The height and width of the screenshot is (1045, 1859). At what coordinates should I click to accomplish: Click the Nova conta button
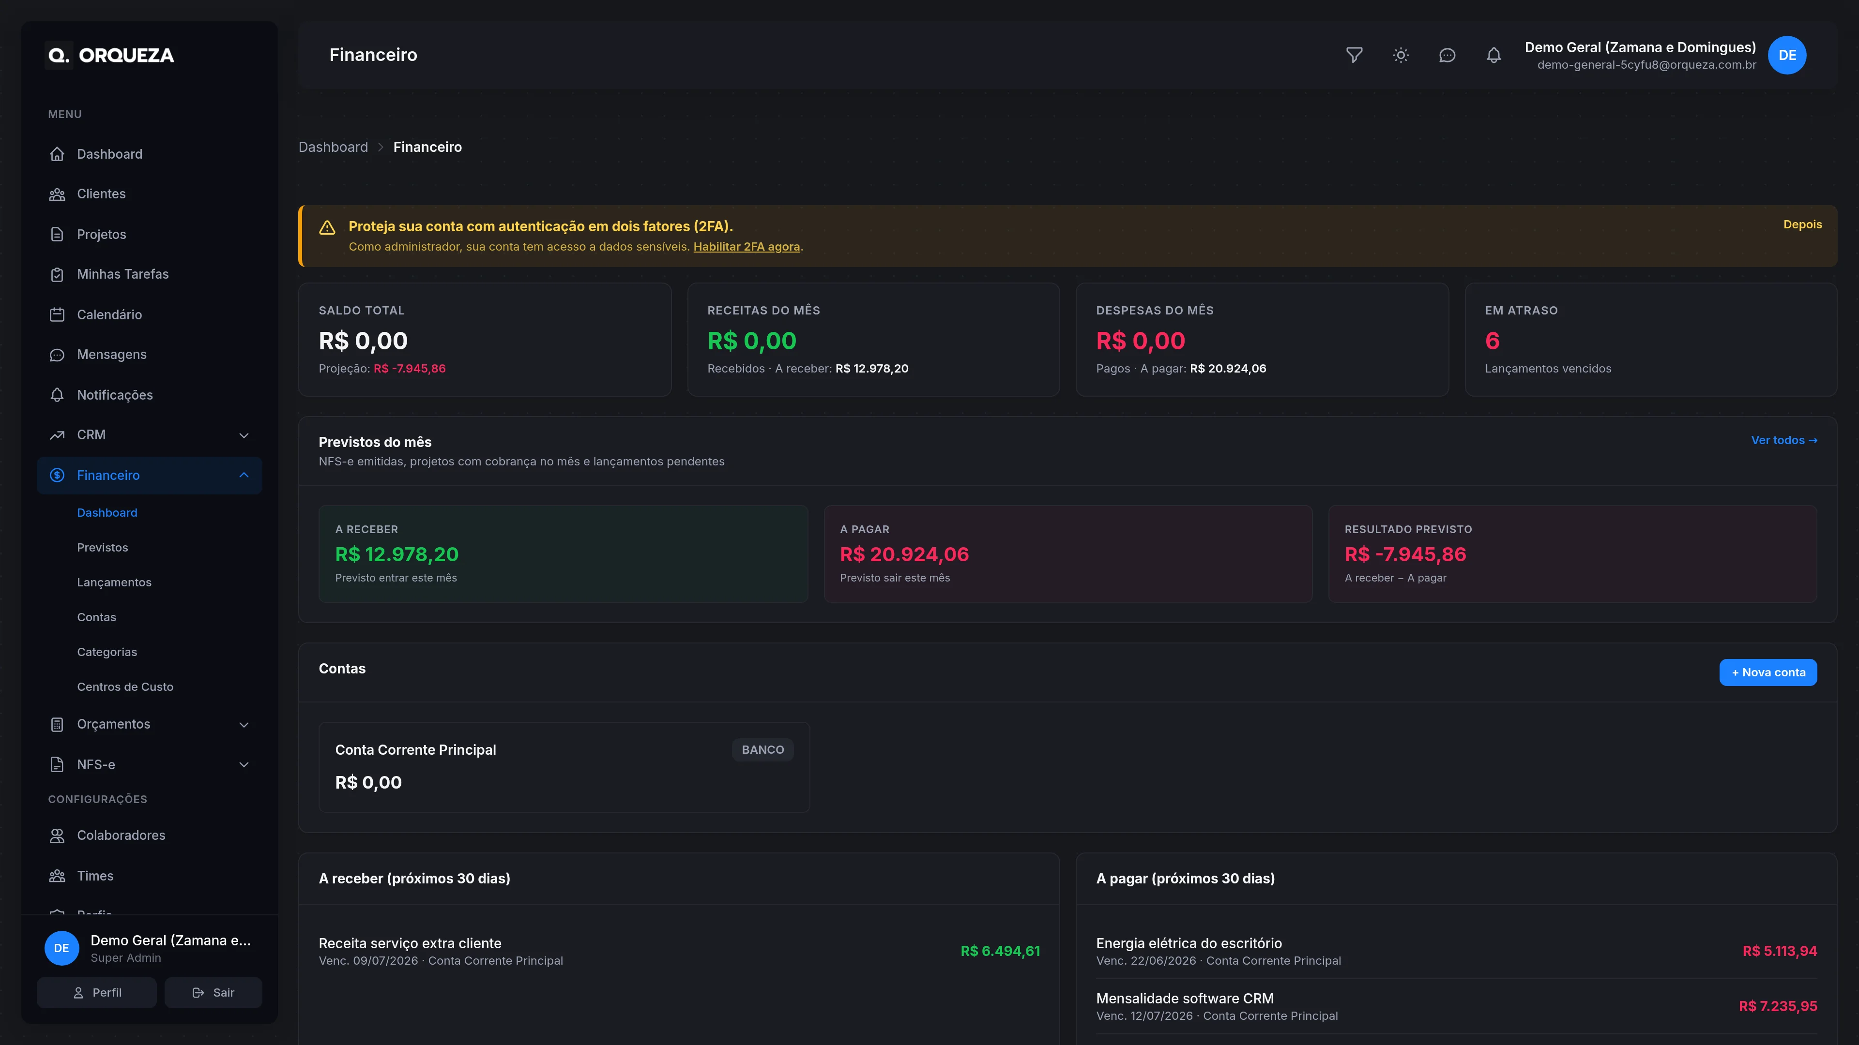pos(1768,672)
